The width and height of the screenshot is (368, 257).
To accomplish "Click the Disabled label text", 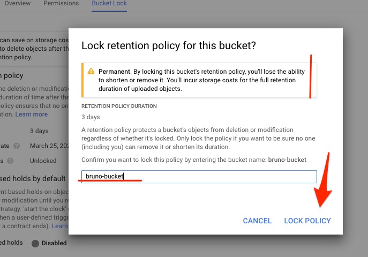I will 55,243.
